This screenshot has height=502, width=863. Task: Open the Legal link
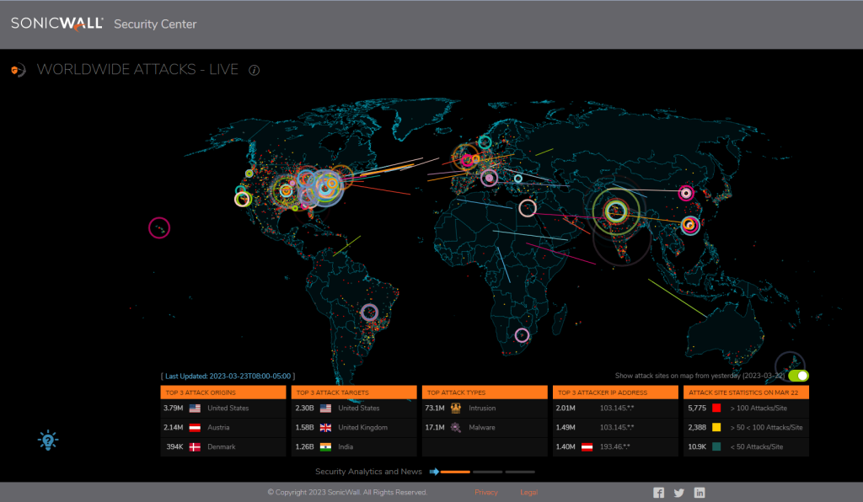coord(528,492)
